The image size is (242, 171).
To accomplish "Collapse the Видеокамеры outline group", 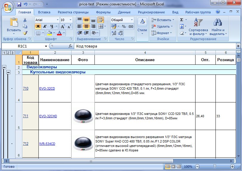I will pyautogui.click(x=4, y=67).
